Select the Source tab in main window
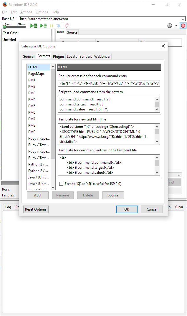187x316 pixels. (x=72, y=32)
